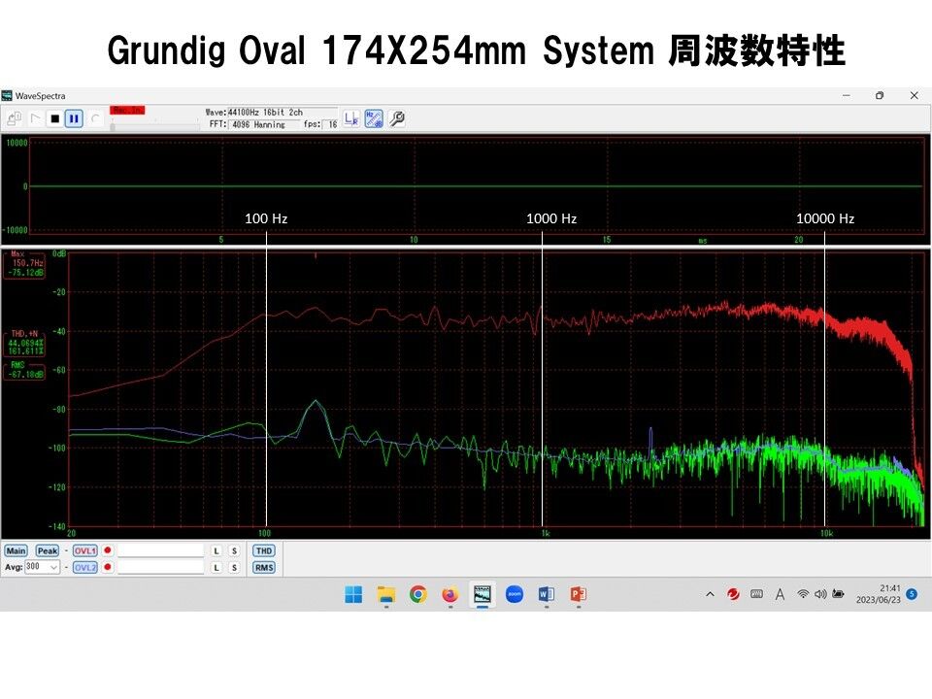Open the Windows Start menu

point(353,594)
